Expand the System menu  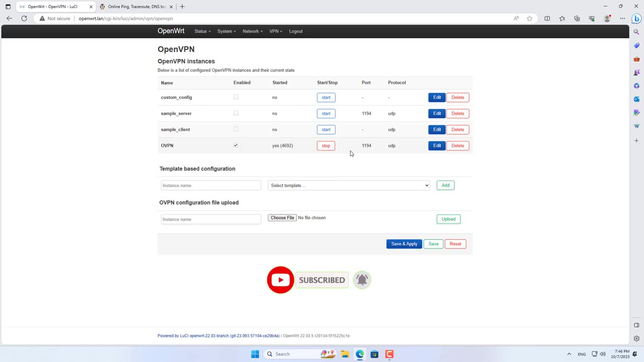[226, 31]
